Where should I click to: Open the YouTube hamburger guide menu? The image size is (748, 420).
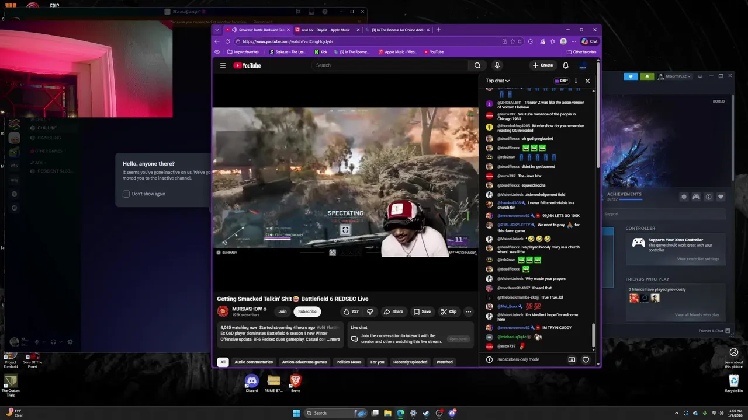pyautogui.click(x=223, y=65)
